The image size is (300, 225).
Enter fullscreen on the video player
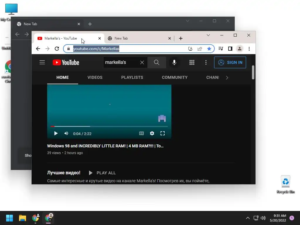tap(162, 133)
